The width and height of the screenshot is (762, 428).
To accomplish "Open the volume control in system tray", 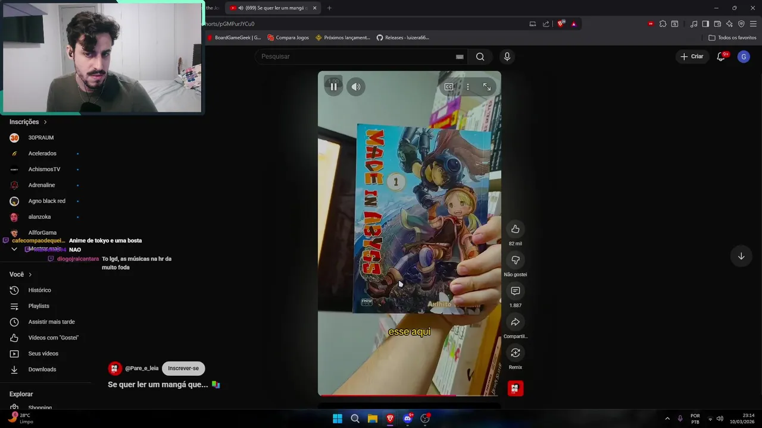I will pyautogui.click(x=720, y=418).
